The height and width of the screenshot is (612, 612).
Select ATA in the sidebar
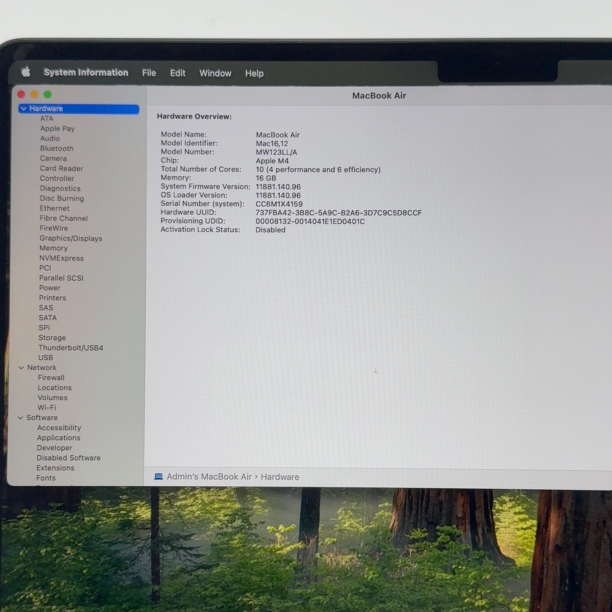point(47,119)
